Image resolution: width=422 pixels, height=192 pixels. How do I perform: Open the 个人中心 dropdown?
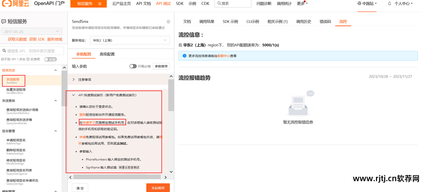[403, 4]
